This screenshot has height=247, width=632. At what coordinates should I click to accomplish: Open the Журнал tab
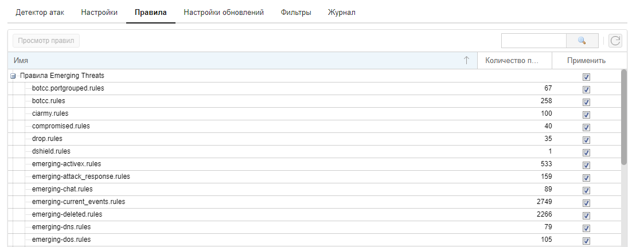coord(341,13)
